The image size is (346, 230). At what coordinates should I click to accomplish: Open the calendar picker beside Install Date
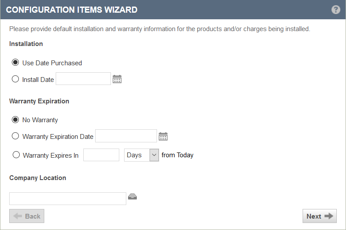[x=117, y=79]
